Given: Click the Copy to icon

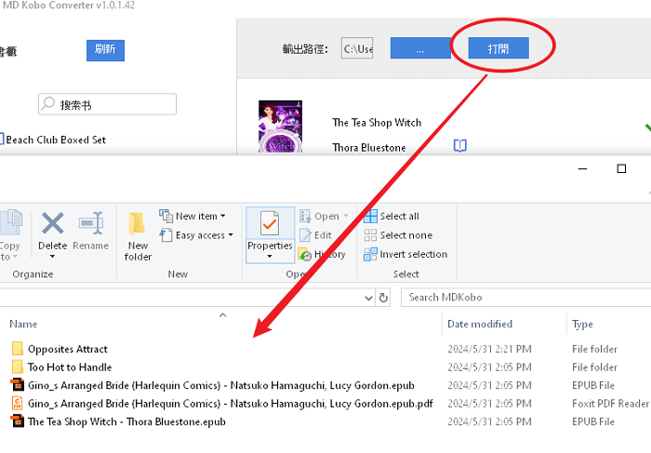Looking at the screenshot, I should [x=11, y=223].
